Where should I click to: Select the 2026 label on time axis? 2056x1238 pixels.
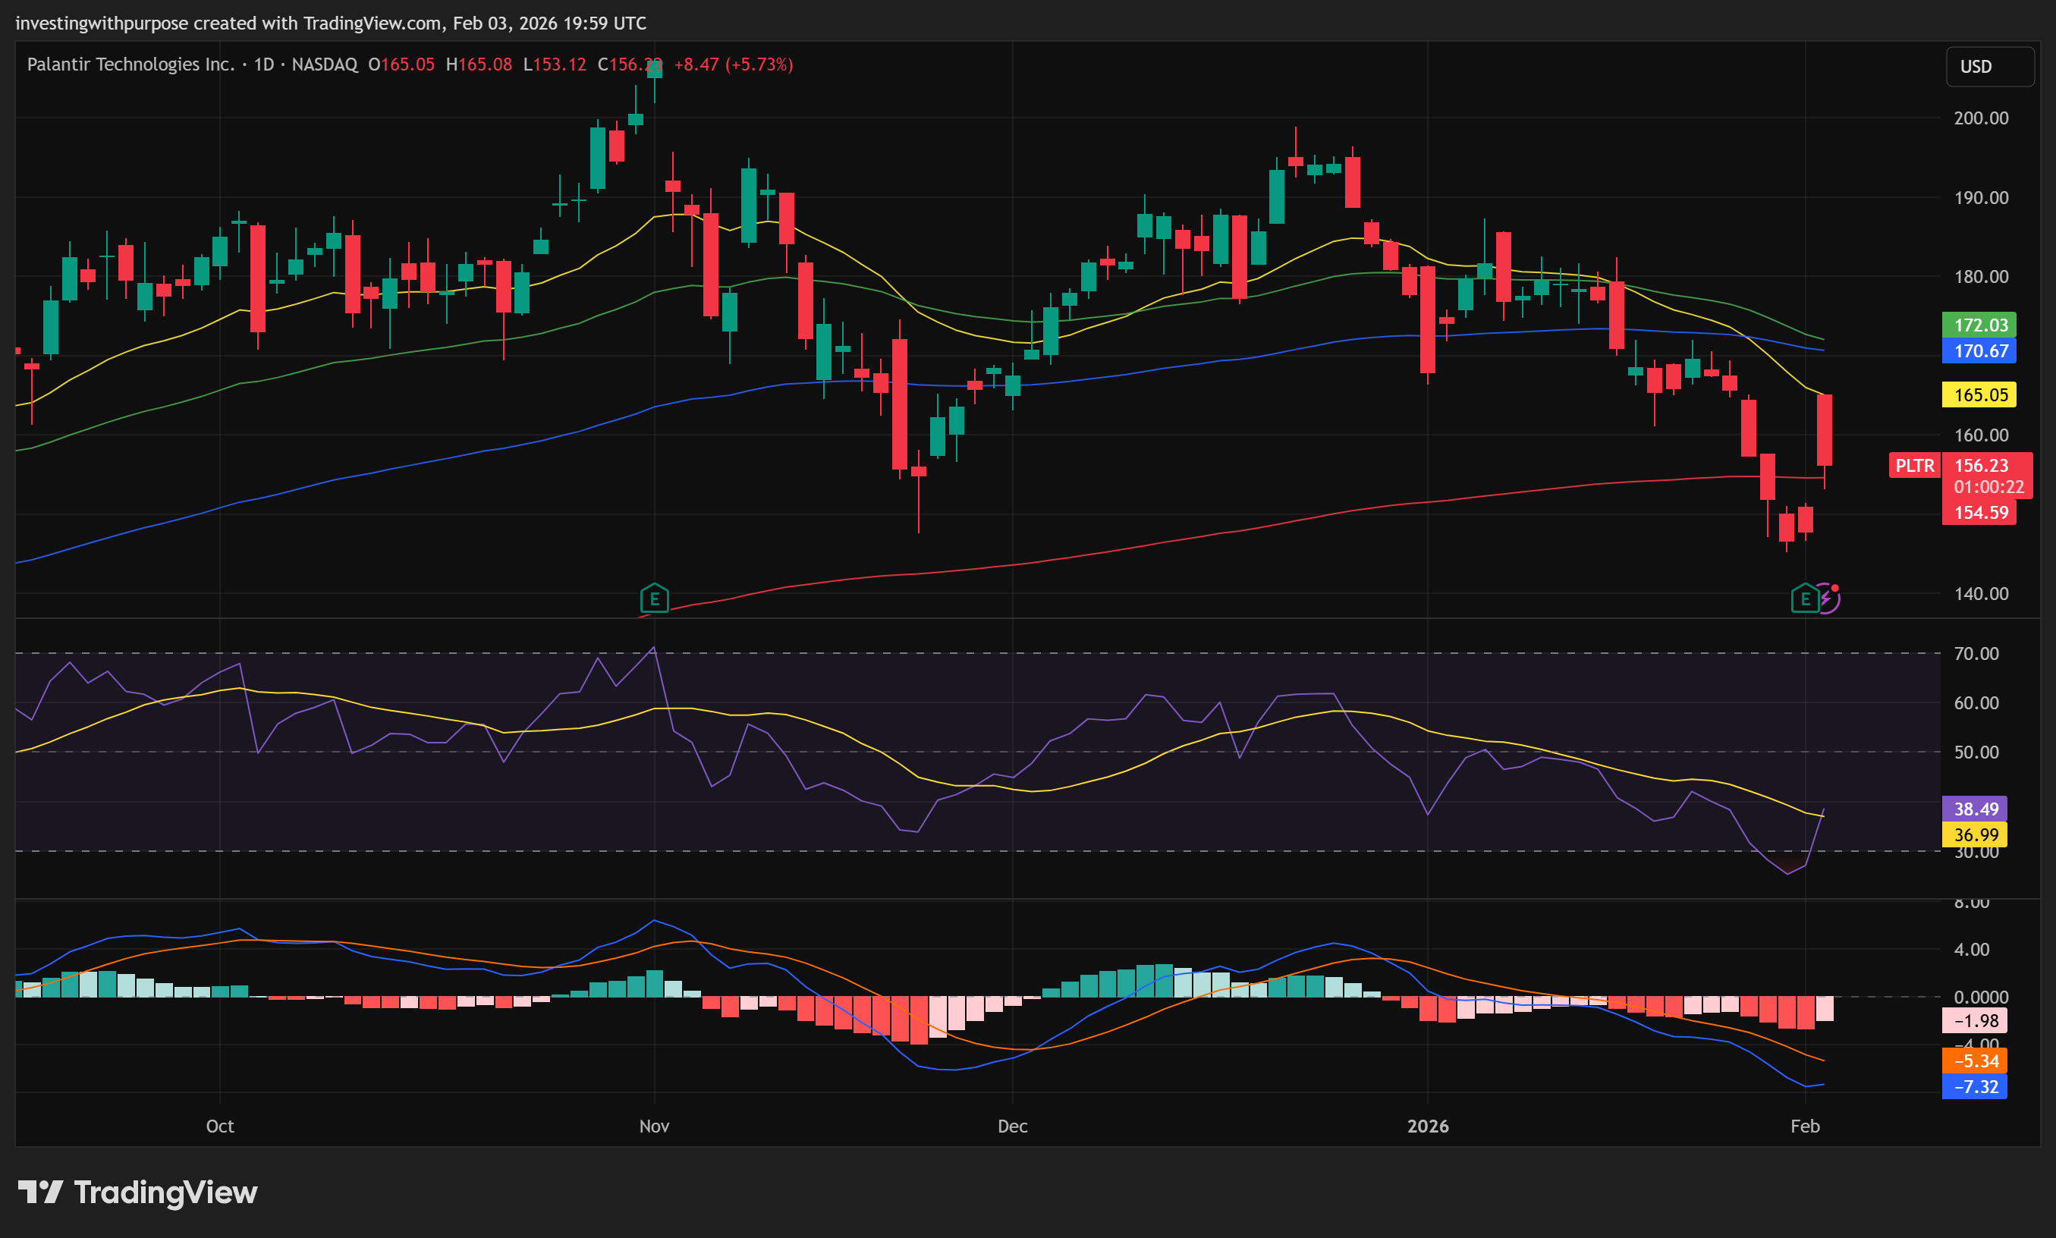tap(1427, 1126)
